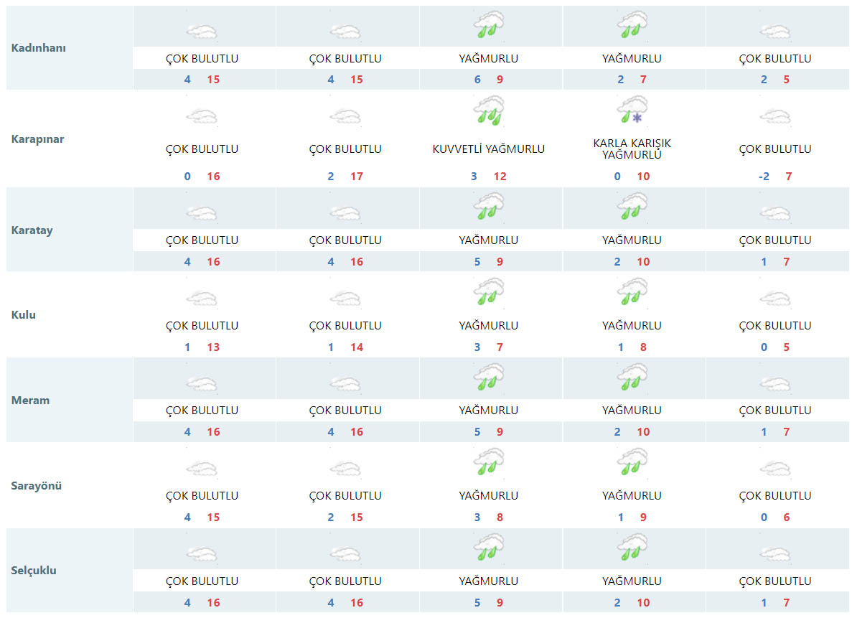
Task: Click the KARLA KARIŞIK YAĞMURLU forecast text
Action: tap(632, 149)
